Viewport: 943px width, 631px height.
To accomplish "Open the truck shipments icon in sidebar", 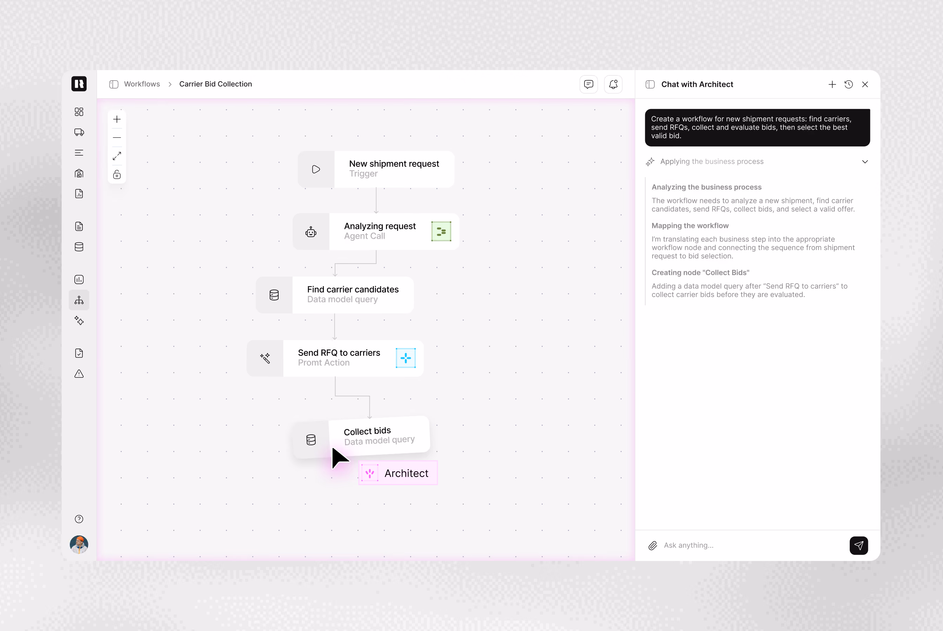I will point(79,133).
